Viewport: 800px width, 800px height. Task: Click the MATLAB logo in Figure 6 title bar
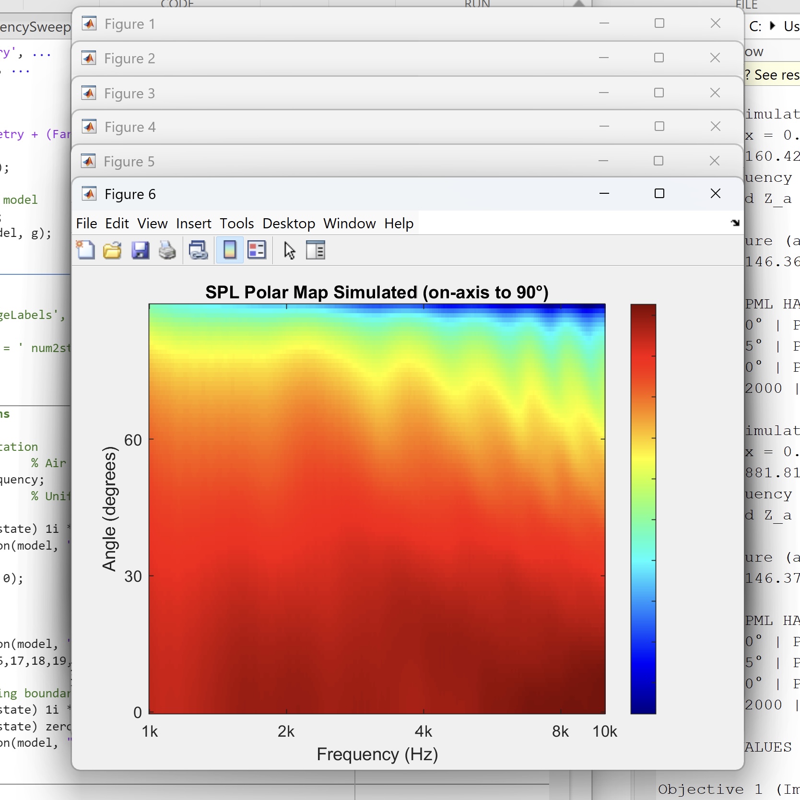(x=89, y=194)
